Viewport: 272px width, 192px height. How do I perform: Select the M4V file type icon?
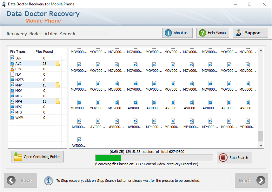click(x=12, y=85)
